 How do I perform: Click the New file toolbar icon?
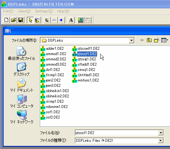(x=7, y=20)
